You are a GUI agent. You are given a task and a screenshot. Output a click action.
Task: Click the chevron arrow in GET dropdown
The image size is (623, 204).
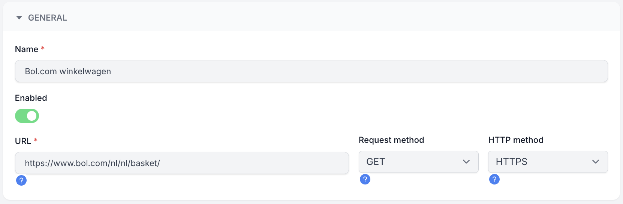466,162
